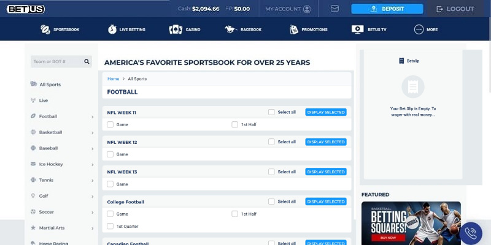Viewport: 491px width, 245px height.
Task: Check 1st Half under College Football
Action: point(235,214)
